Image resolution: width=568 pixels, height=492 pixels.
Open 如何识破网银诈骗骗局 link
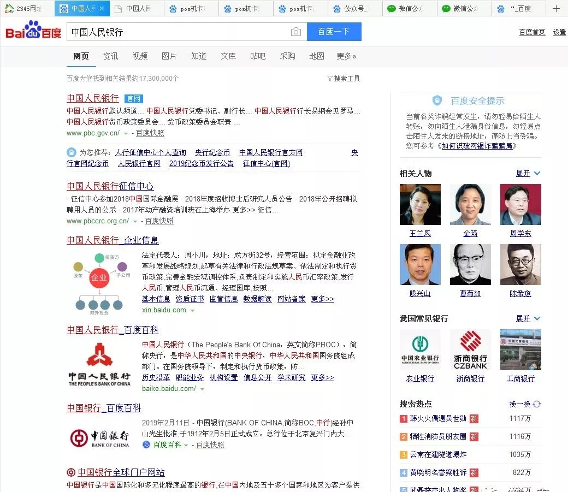[x=477, y=146]
